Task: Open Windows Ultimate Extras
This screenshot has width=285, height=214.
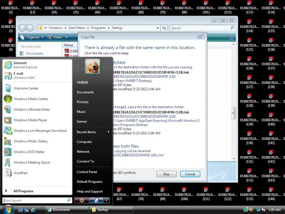Action: (37, 109)
